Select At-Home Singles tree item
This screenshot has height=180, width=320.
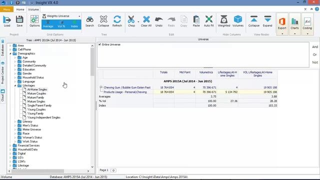[x=37, y=89]
